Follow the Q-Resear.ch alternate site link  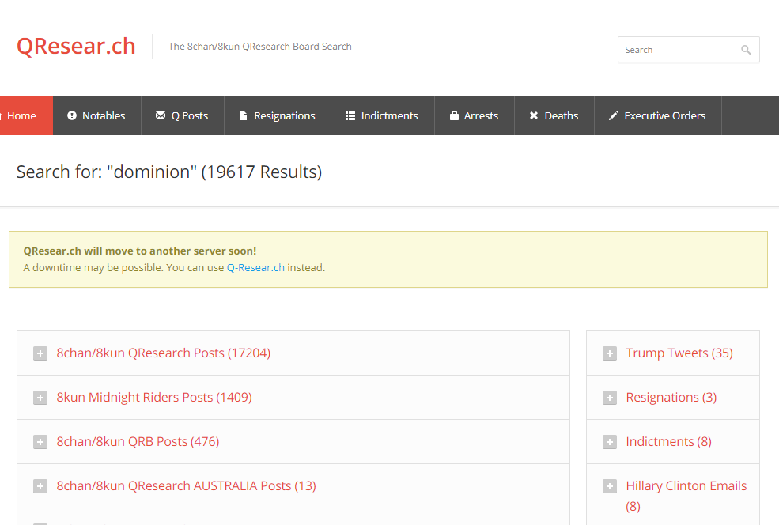click(255, 268)
